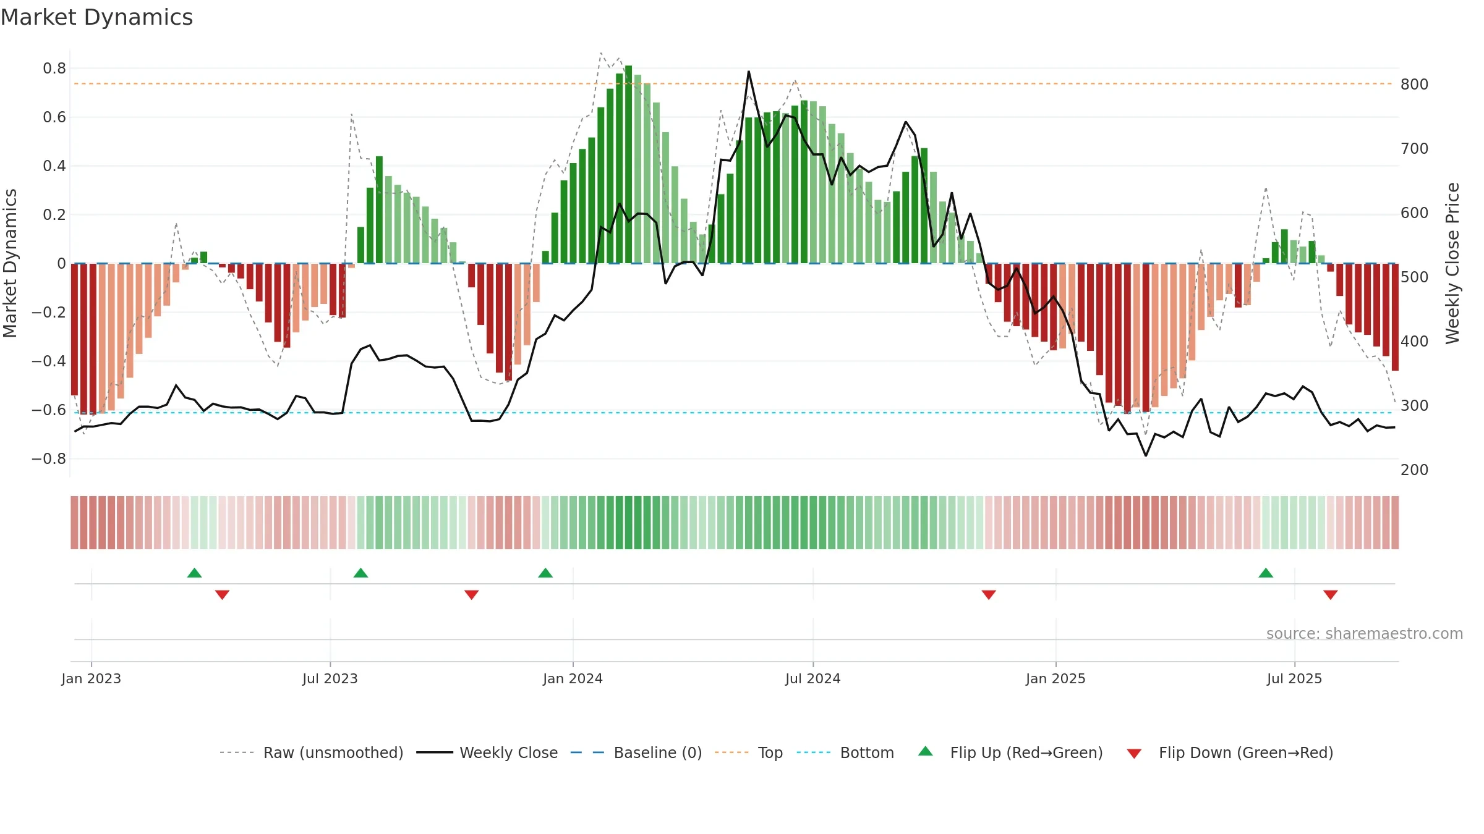Click the Jan 2024 x-axis label

pos(573,678)
